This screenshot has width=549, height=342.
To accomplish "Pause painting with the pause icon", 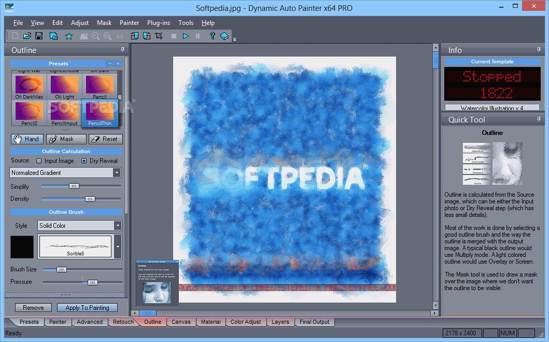I will (x=198, y=36).
